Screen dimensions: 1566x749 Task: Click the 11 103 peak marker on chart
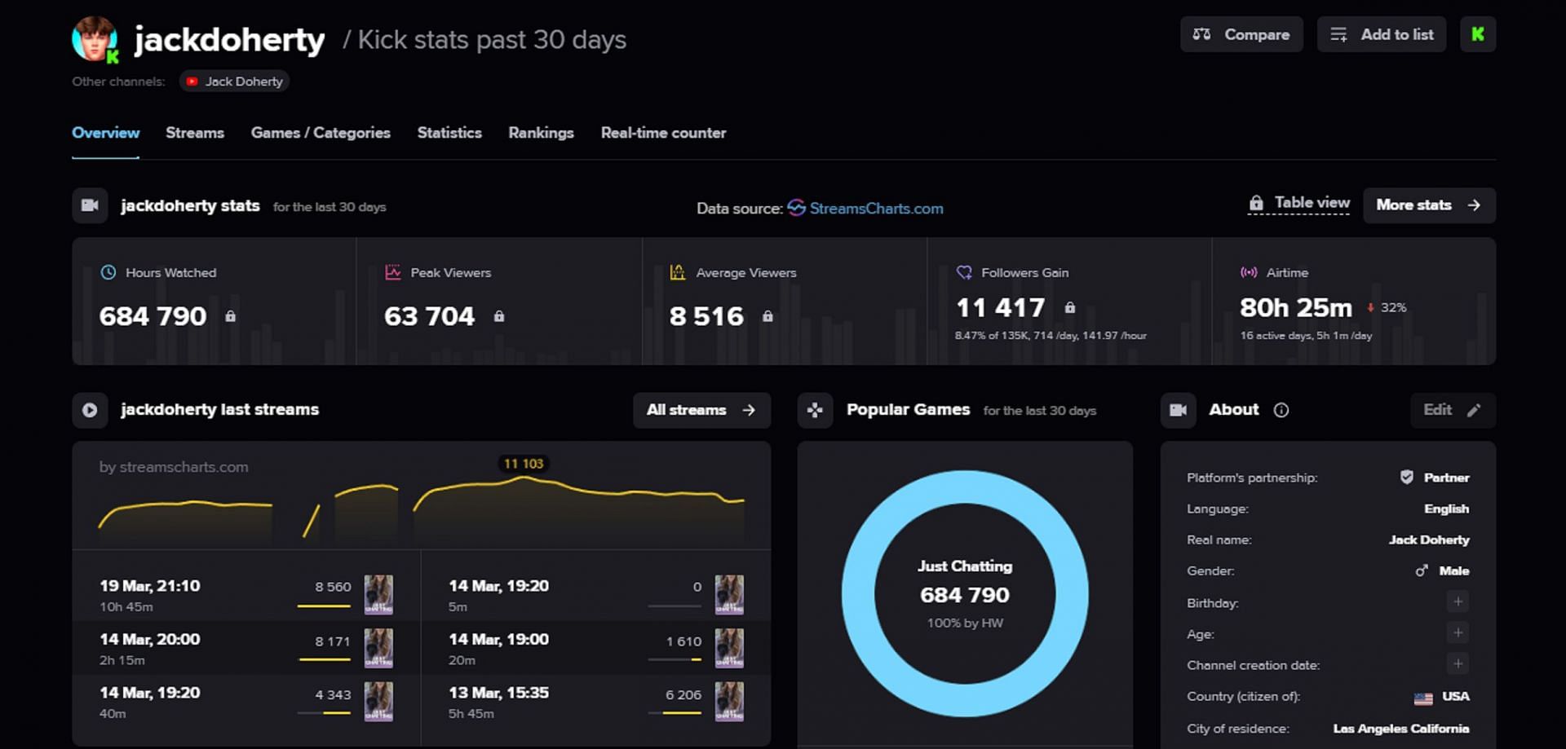click(x=524, y=464)
